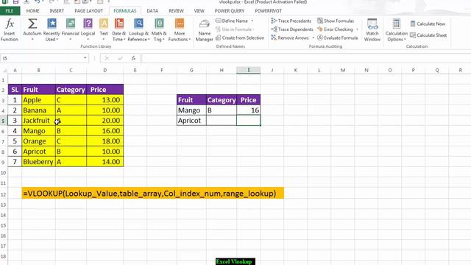Click Calculate Now
471x265 pixels.
[x=428, y=24]
